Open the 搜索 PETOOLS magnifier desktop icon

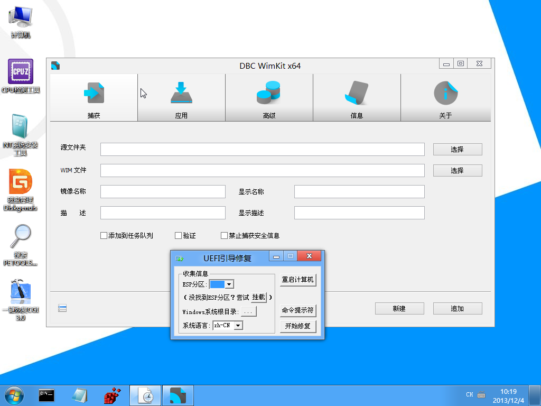21,245
